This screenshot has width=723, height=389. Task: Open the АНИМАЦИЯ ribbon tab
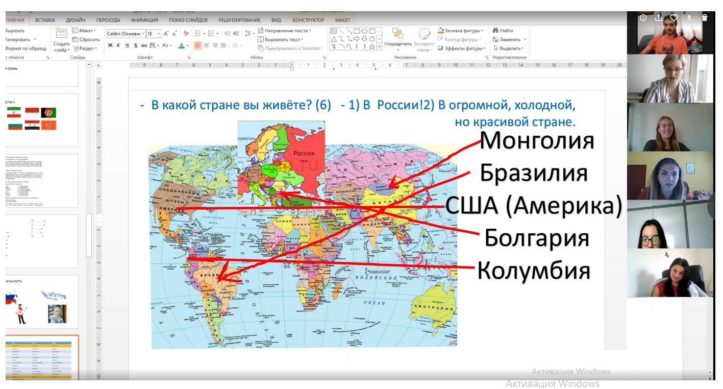point(144,20)
